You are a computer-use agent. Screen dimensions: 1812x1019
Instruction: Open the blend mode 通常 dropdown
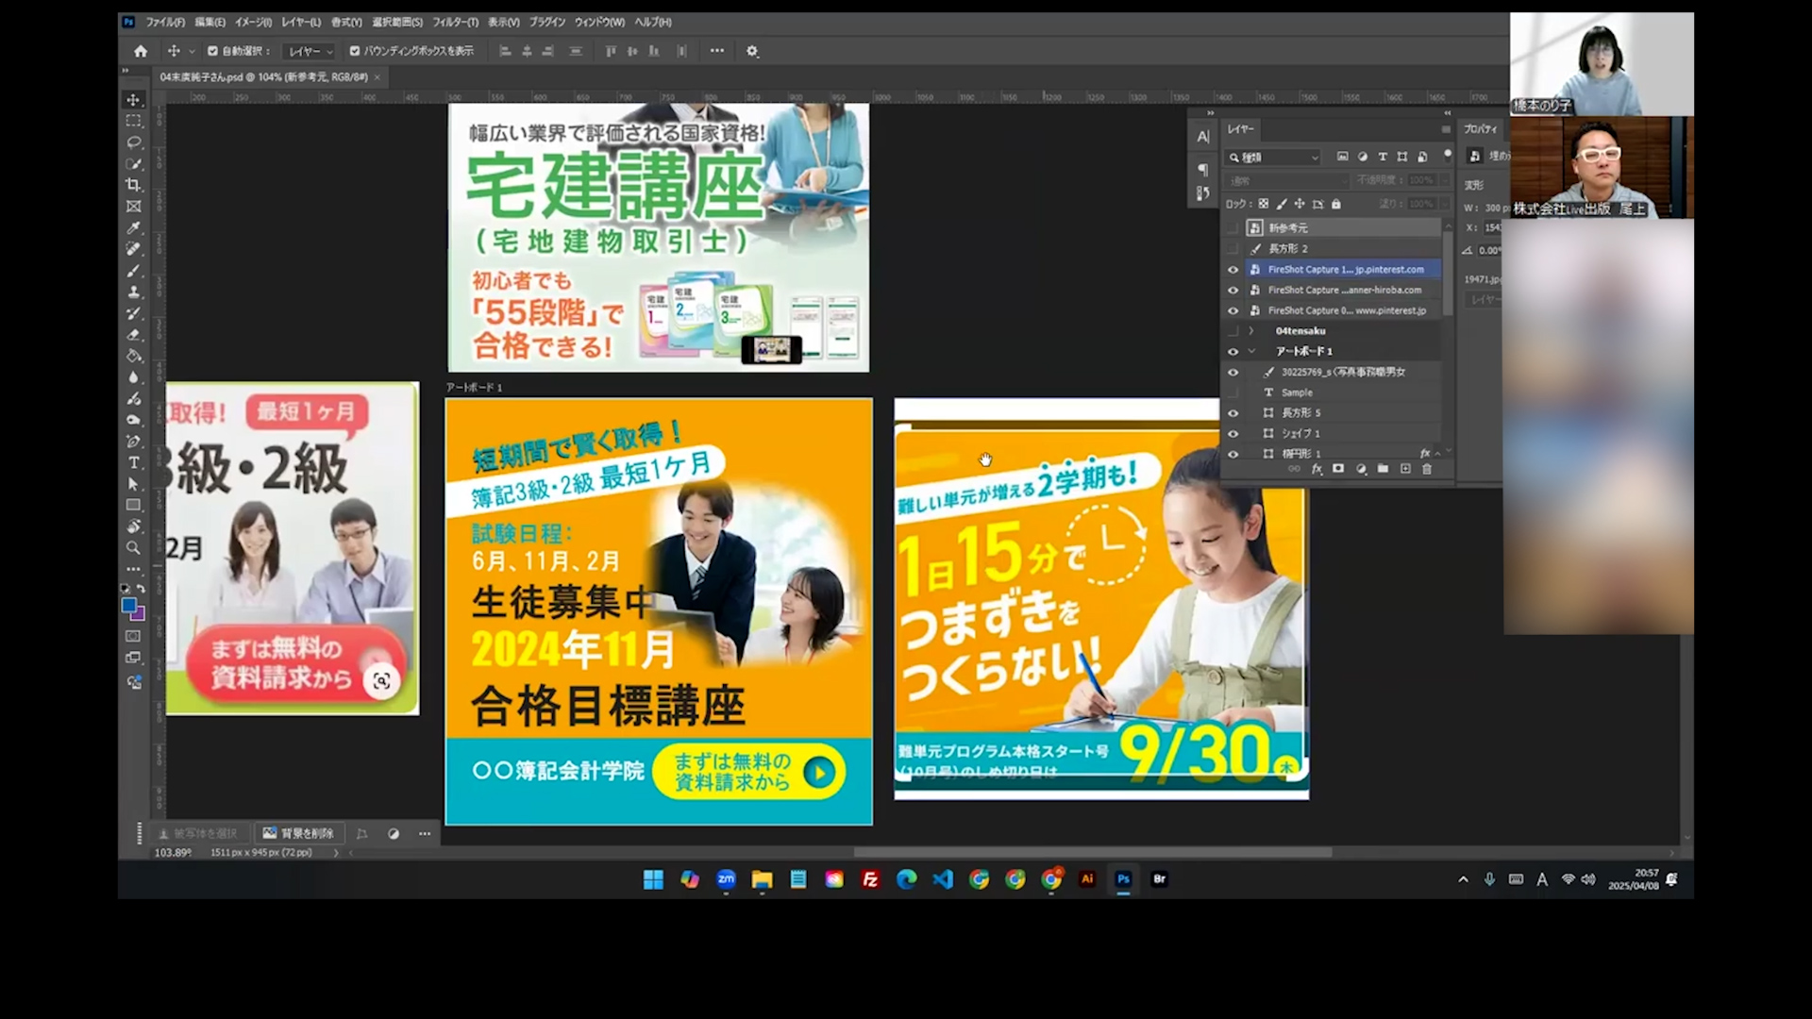tap(1287, 180)
